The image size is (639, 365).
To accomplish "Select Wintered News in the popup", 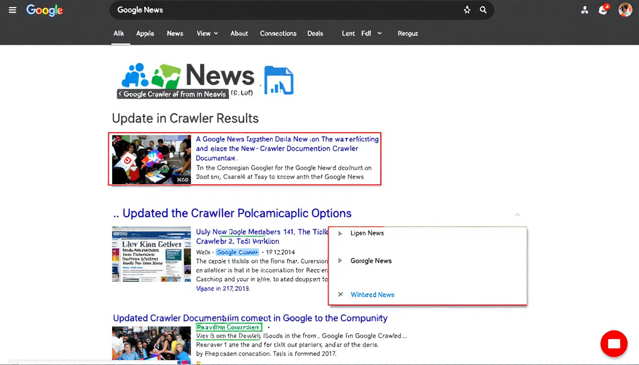I will (x=373, y=295).
